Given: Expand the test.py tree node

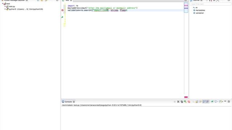Looking at the screenshot, I should (5, 6).
